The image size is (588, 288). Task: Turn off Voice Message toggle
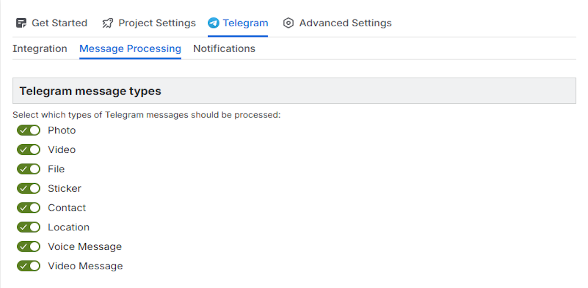click(29, 247)
